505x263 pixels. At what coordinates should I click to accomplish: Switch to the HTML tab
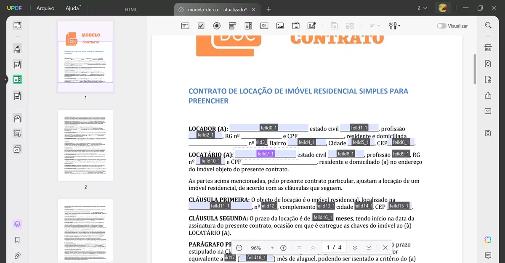click(x=131, y=9)
